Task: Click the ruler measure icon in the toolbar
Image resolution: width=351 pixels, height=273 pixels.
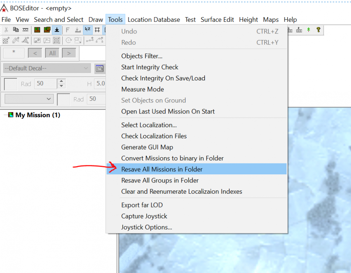Action: [25, 30]
